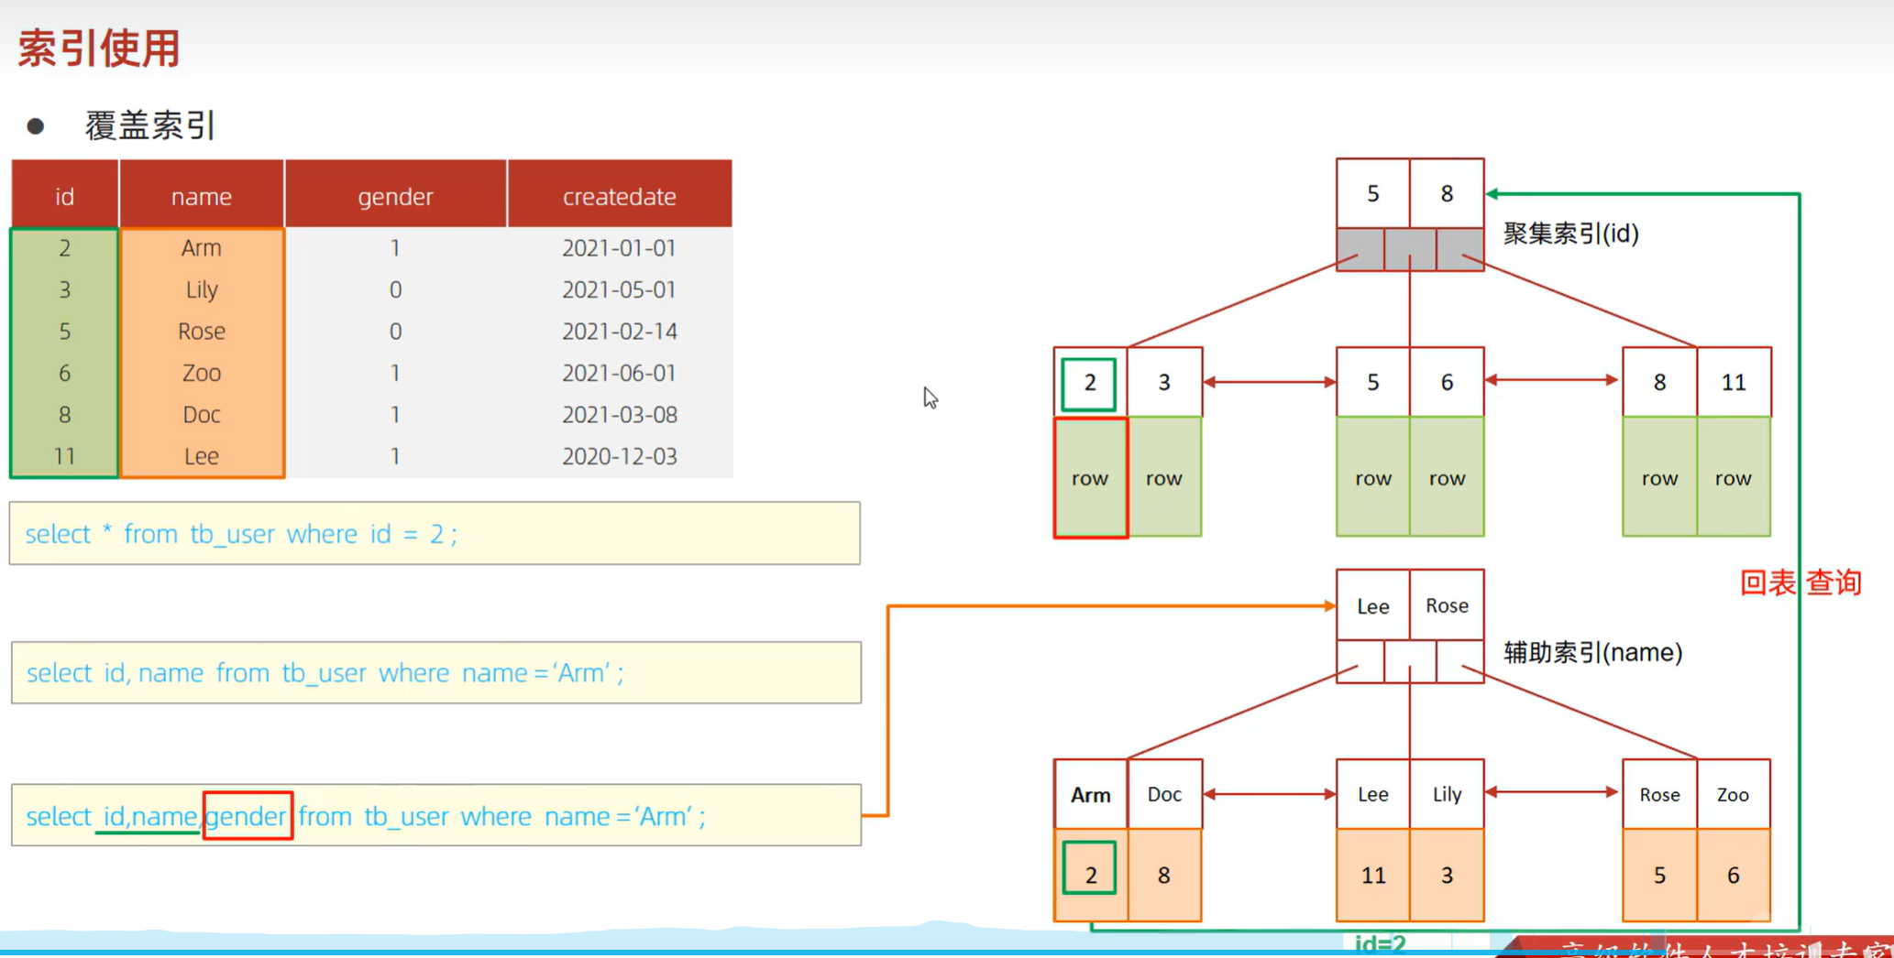Click the id cell 11 in Lee's table row

[64, 456]
